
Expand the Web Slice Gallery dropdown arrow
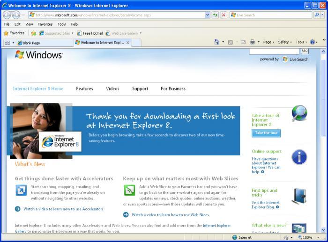coord(141,33)
